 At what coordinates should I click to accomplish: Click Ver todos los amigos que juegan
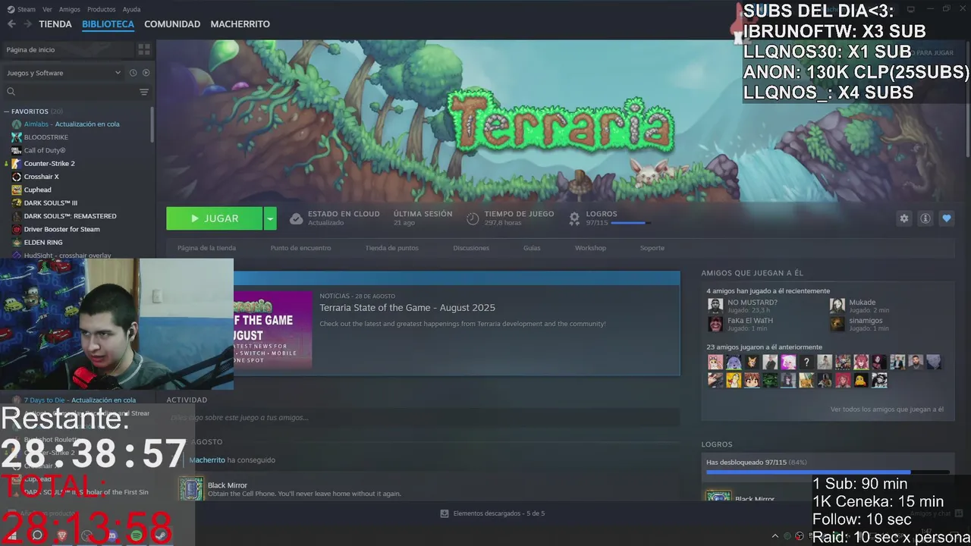point(887,409)
